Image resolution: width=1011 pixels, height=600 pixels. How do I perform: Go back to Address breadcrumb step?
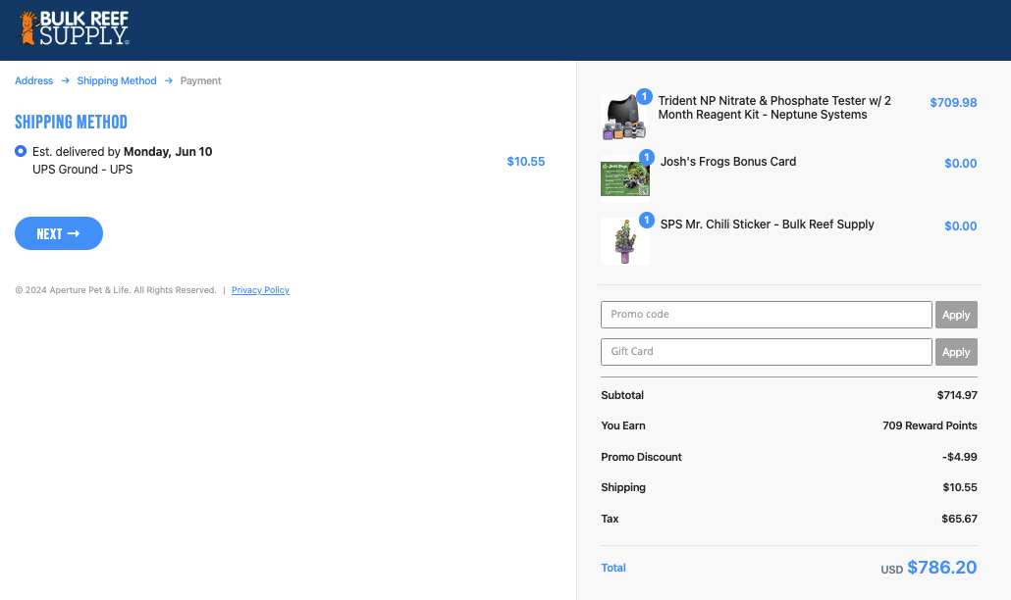(33, 81)
